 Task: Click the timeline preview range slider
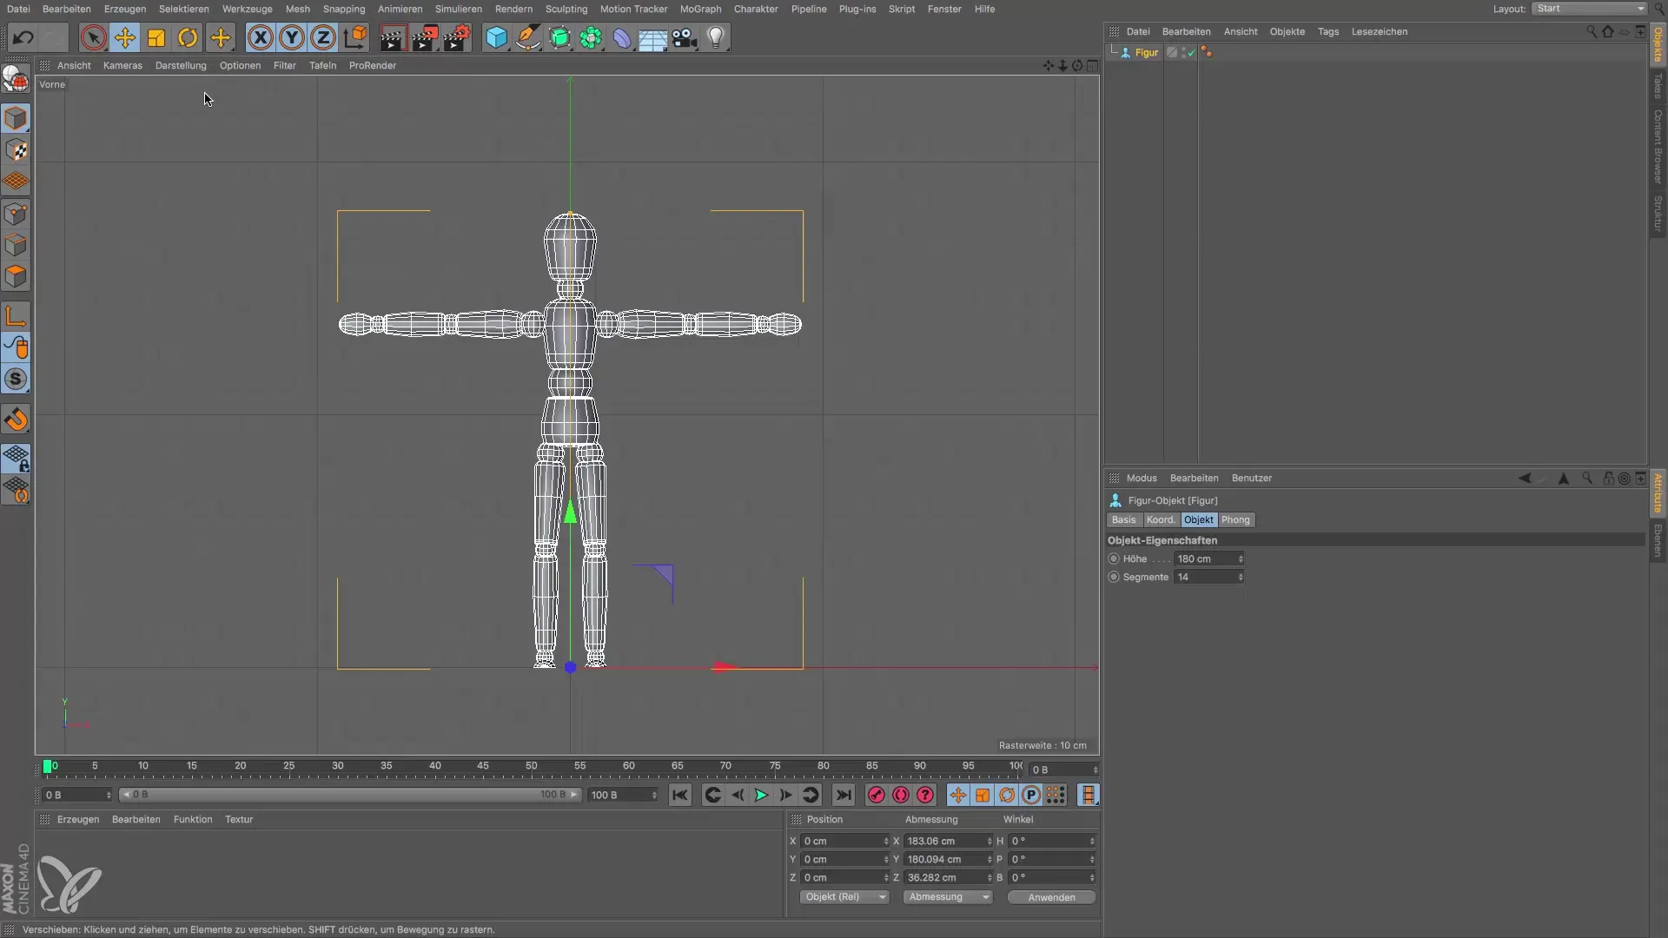[x=350, y=796]
